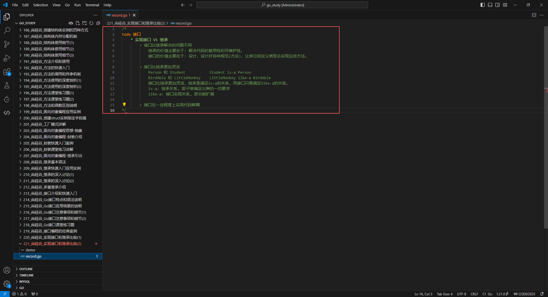The image size is (548, 297).
Task: Go forward using the title bar arrow
Action: (x=190, y=5)
